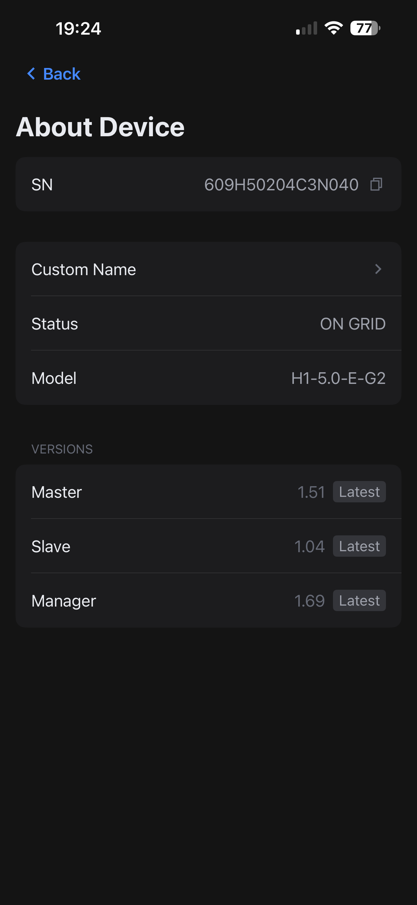Tap the Manager version number 1.69
417x905 pixels.
pos(309,601)
